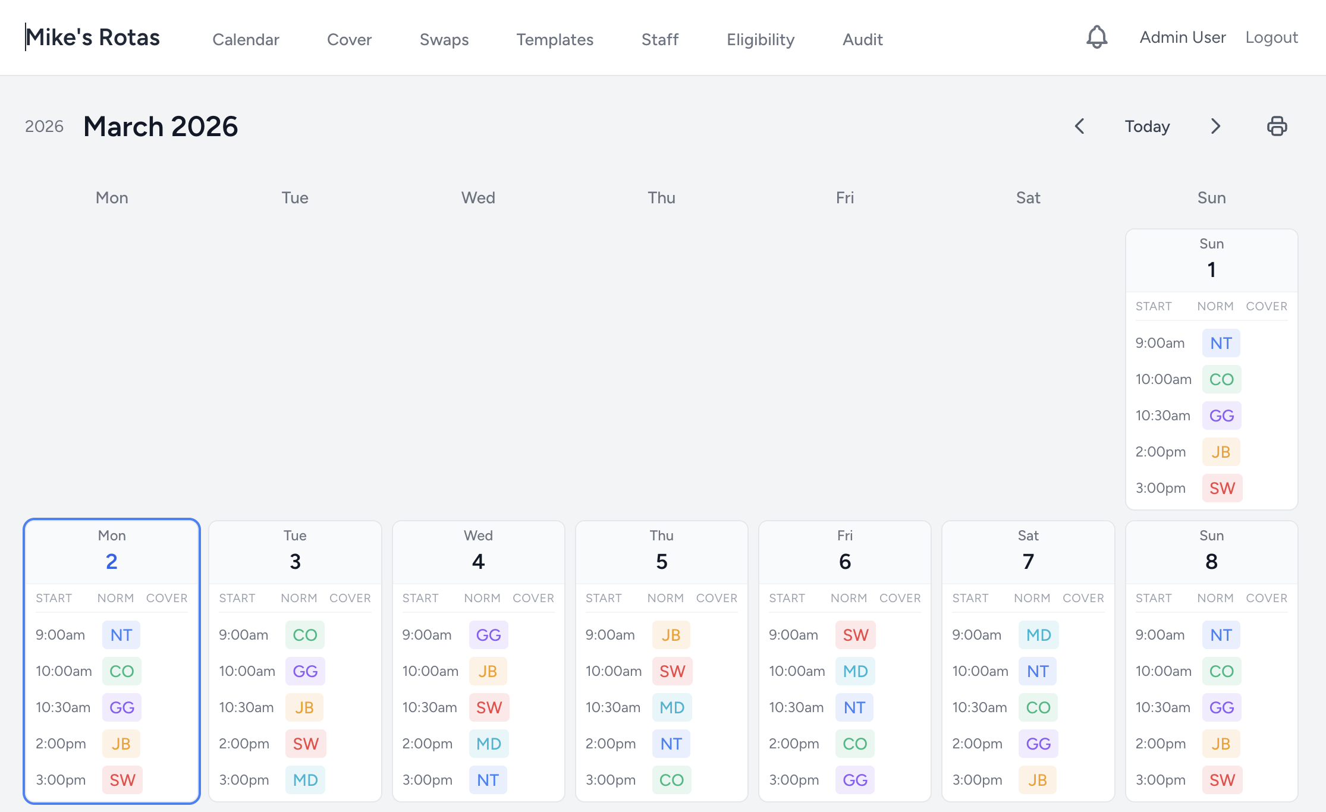
Task: Open the notifications bell
Action: (x=1096, y=37)
